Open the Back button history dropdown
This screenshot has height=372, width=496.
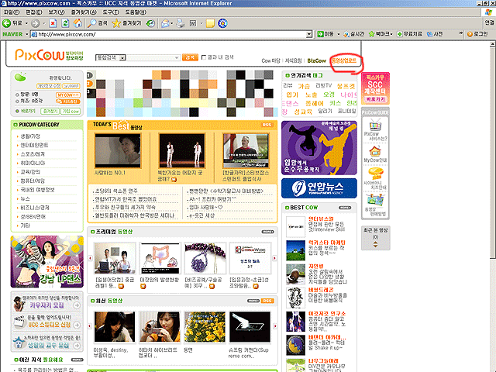pos(26,23)
